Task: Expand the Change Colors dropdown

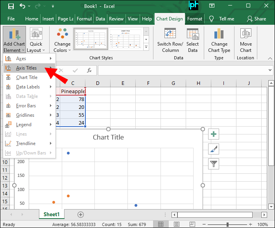Action: [x=62, y=40]
